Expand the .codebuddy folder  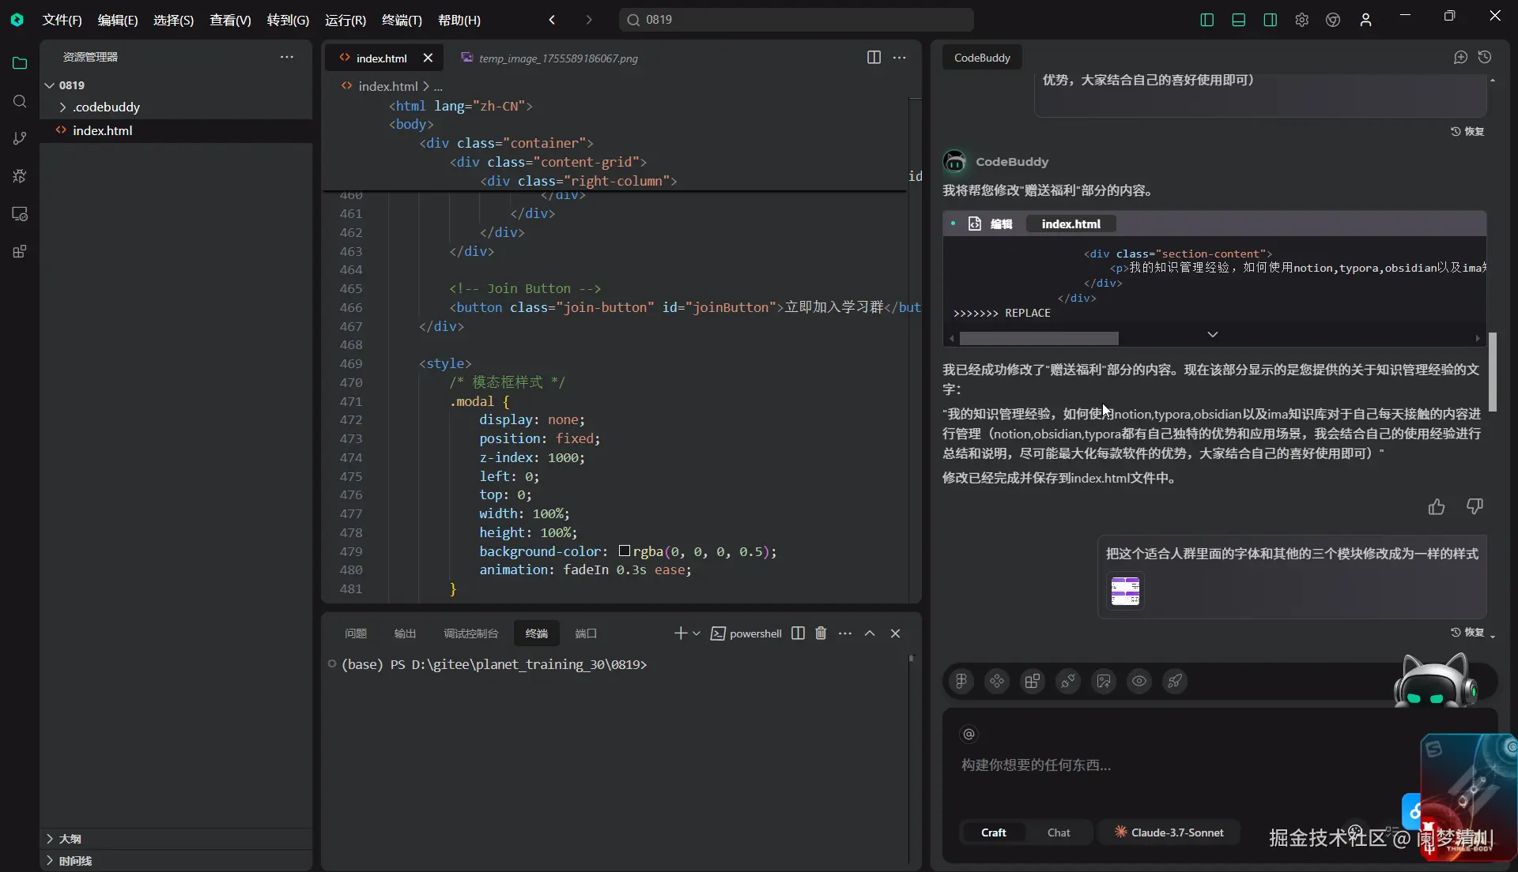(x=106, y=107)
